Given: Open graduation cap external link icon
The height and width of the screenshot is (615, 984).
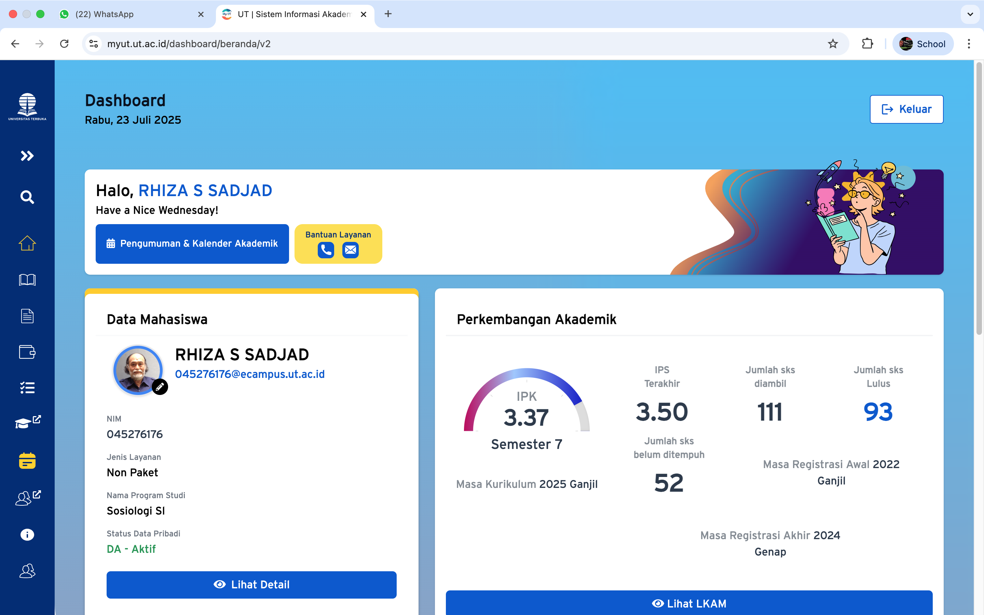Looking at the screenshot, I should coord(28,422).
